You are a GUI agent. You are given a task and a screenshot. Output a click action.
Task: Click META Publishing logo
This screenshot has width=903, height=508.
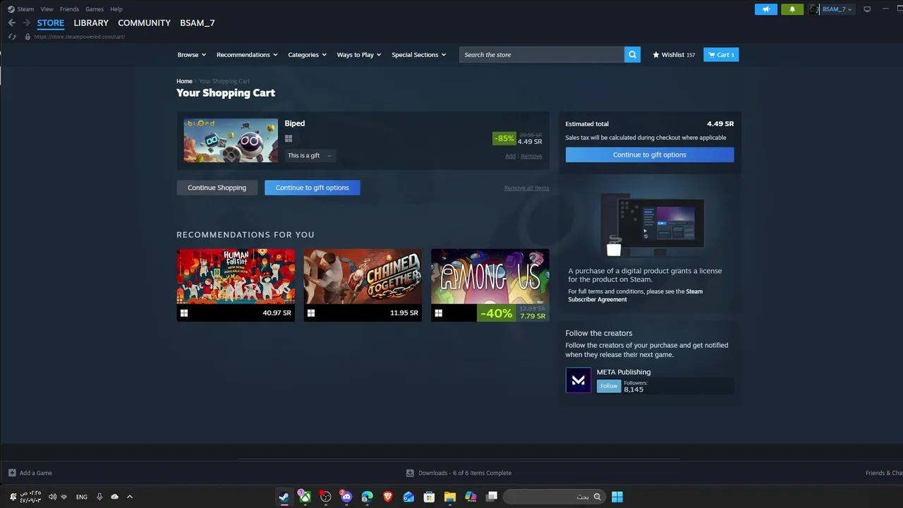[x=578, y=380]
